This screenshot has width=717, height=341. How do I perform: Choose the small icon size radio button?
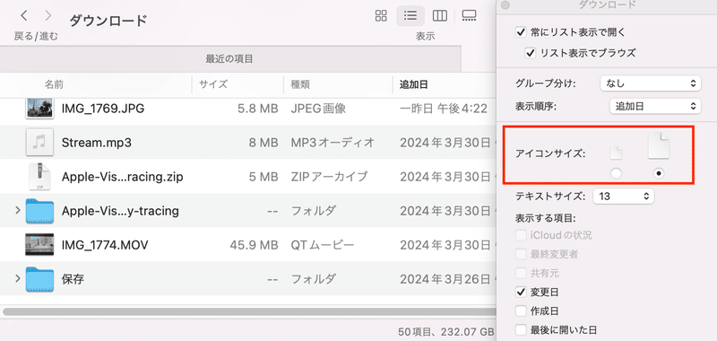point(616,173)
